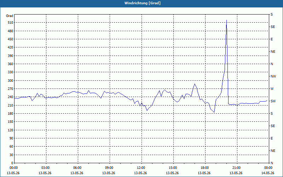Click the 450 value on the Grad axis

click(x=11, y=39)
